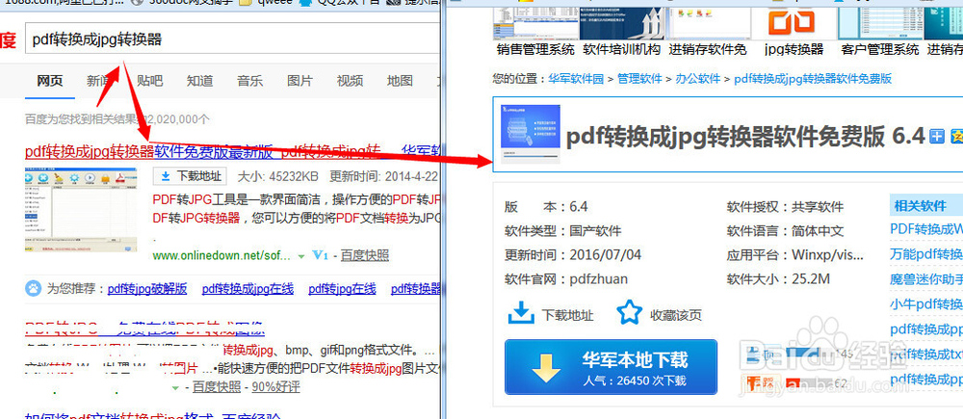Expand the dropdown arrow after www.onlinedown.net
Viewport: 963px width, 419px height.
point(300,256)
